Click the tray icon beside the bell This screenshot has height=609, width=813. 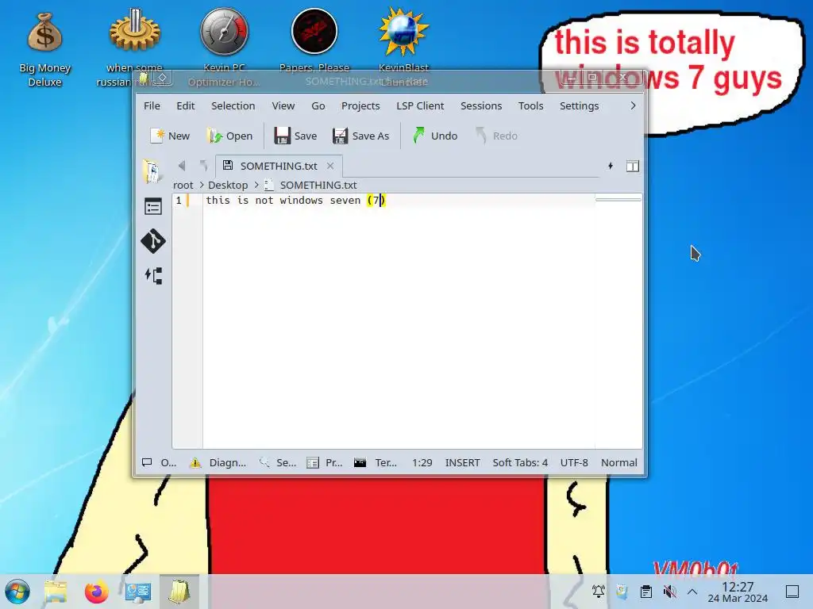coord(622,592)
